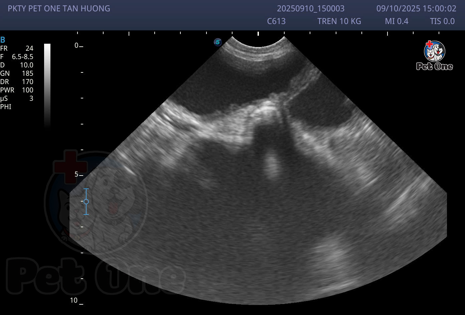Select the grayscale map bar
Viewport: 465px width, 315px height.
click(47, 85)
